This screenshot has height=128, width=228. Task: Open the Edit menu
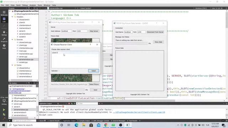[x=7, y=5]
